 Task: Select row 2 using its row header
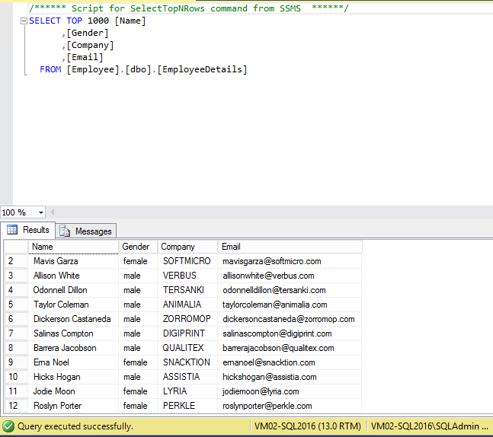(16, 261)
